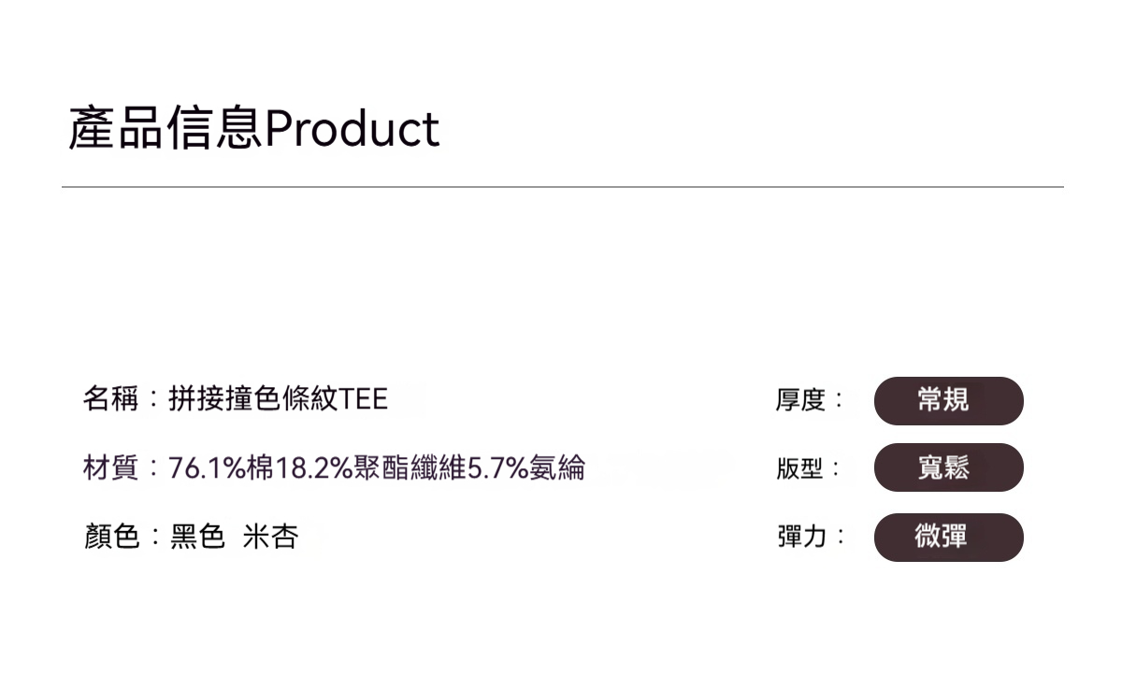The width and height of the screenshot is (1122, 675).
Task: Click the 版型 label
Action: click(800, 468)
